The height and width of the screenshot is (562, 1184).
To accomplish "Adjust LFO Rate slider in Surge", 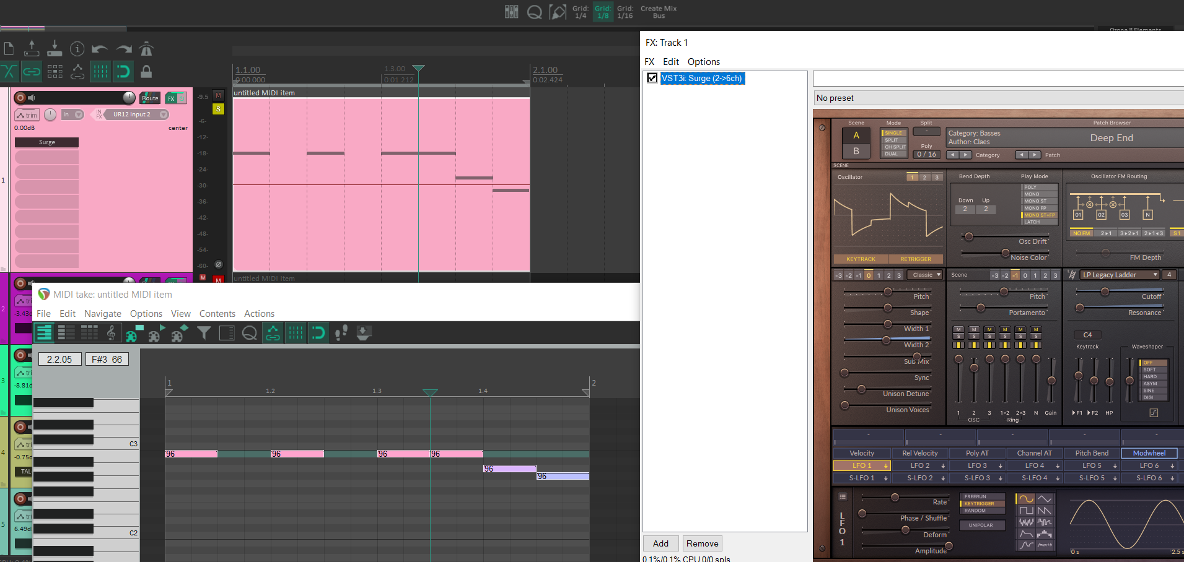I will (x=895, y=497).
